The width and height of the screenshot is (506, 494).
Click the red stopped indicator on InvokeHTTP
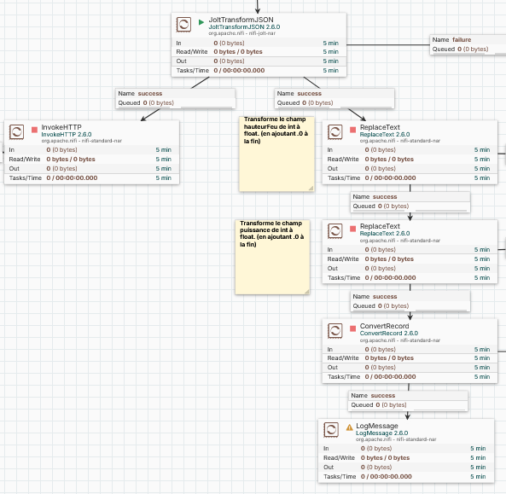(x=34, y=130)
